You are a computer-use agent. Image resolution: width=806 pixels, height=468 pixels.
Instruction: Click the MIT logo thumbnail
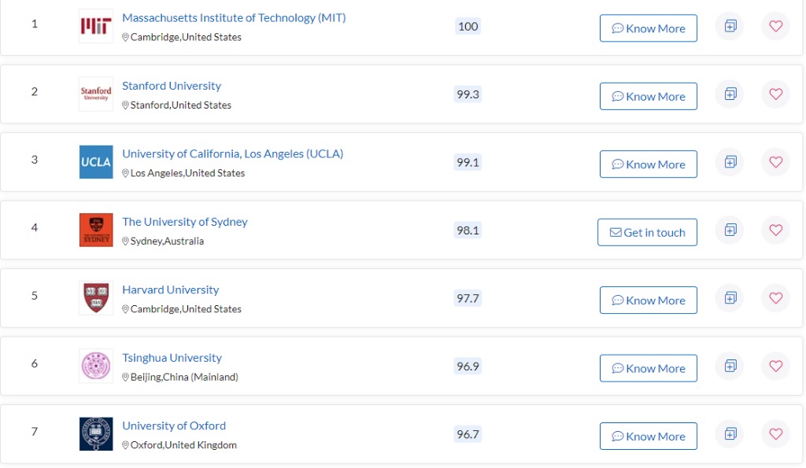point(96,26)
